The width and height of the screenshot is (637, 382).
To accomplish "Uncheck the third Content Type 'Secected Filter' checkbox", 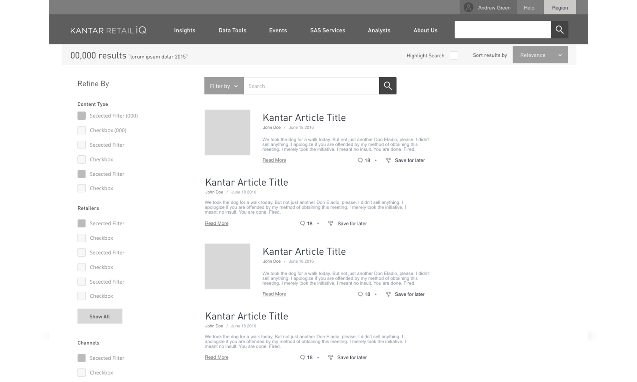I will tap(82, 174).
